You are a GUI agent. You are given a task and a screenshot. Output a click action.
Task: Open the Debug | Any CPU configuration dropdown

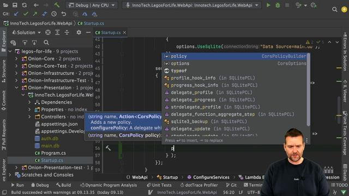coord(91,5)
